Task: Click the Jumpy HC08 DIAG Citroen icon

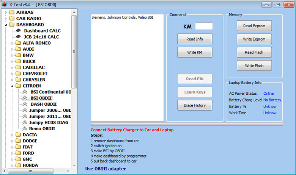Action: point(25,122)
